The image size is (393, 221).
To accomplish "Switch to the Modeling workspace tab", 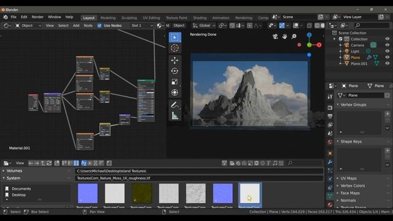I will [108, 18].
